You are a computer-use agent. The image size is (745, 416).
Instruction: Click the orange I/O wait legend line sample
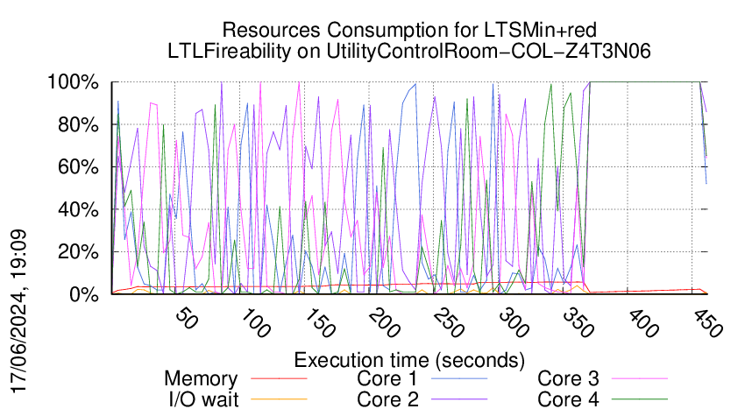pos(279,399)
